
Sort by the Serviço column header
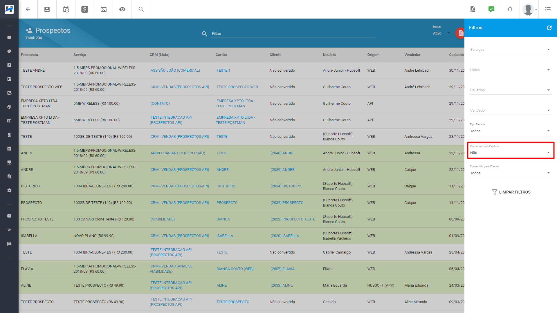(80, 55)
